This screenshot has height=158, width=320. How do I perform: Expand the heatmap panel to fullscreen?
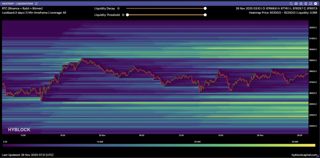click(x=311, y=4)
